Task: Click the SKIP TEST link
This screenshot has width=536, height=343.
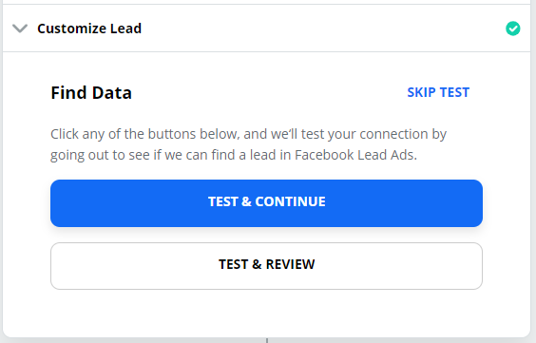Action: (x=438, y=92)
